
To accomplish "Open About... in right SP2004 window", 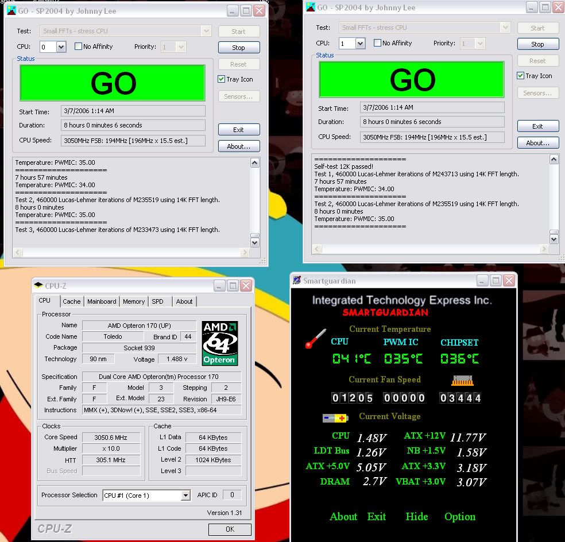I will (537, 143).
